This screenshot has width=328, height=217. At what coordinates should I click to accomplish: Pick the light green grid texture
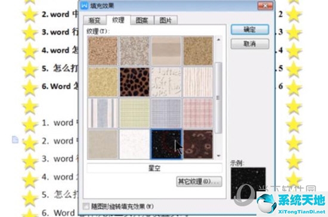(x=135, y=113)
